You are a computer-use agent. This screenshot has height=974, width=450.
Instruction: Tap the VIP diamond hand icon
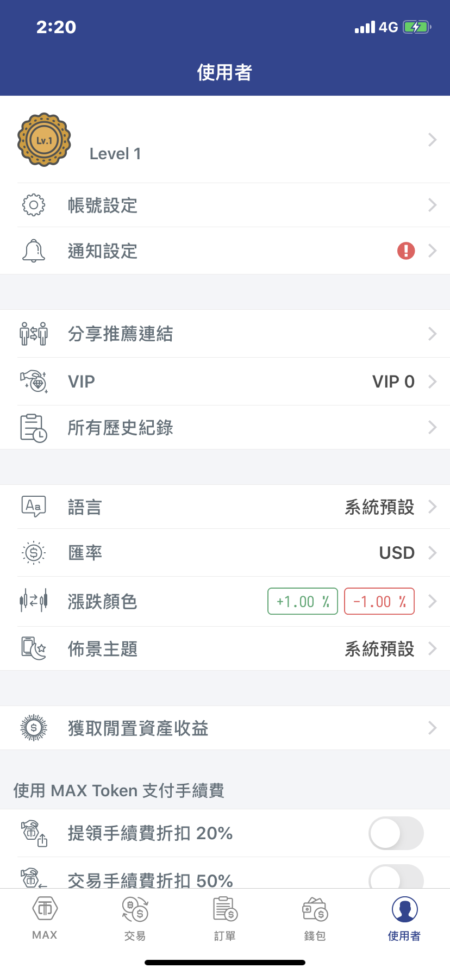click(x=34, y=381)
